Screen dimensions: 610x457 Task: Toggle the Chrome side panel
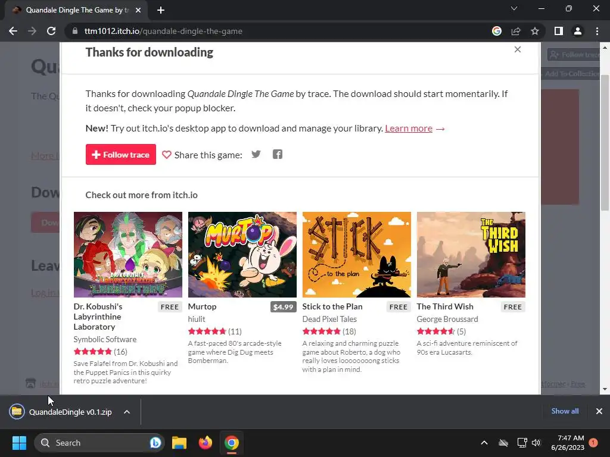559,31
